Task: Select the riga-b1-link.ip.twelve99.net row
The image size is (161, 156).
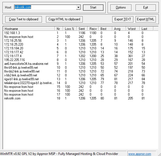Action: [x=81, y=79]
